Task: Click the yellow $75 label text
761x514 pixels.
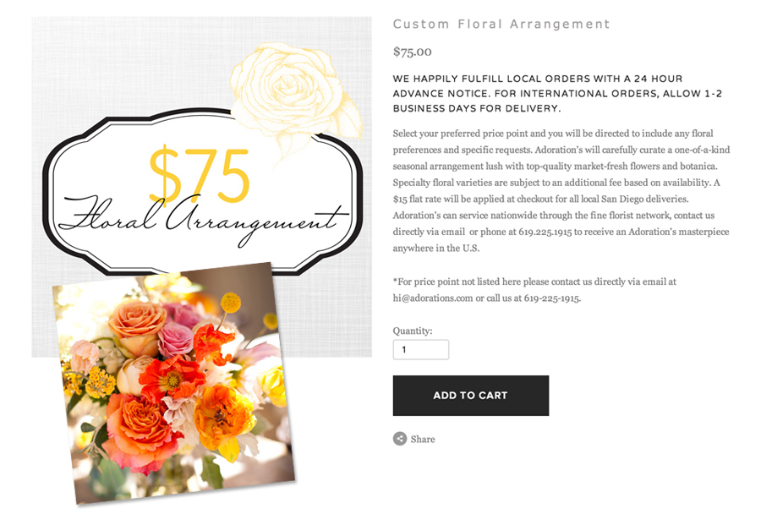Action: pyautogui.click(x=199, y=174)
